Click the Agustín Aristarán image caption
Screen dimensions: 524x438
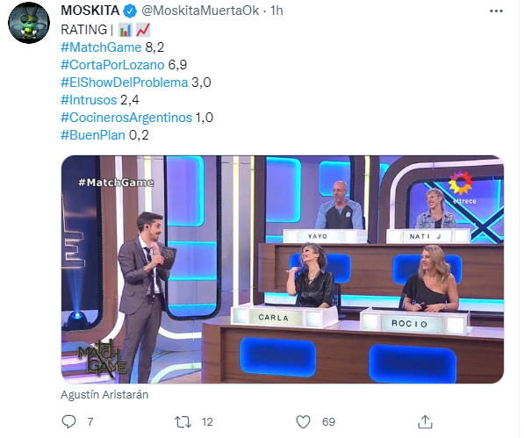pos(104,395)
